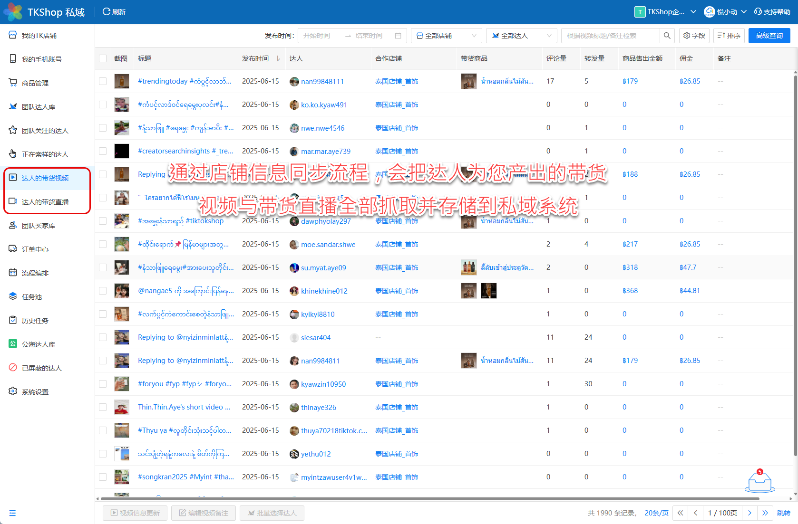Screen dimensions: 798x524
Task: Check the row for nan99848111
Action: pos(103,81)
